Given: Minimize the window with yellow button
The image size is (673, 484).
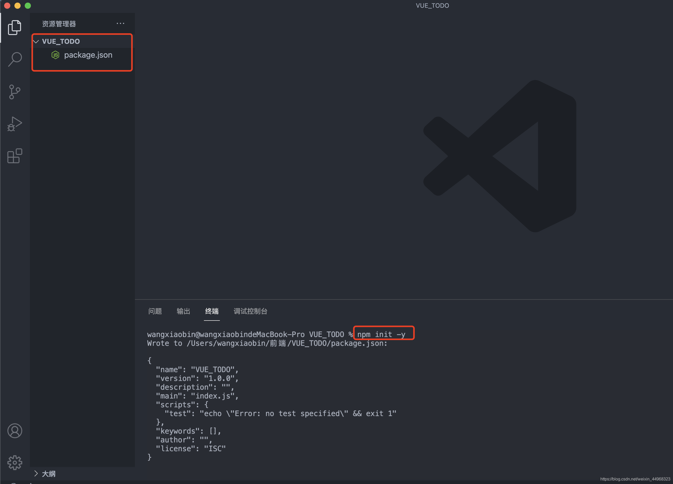Looking at the screenshot, I should [x=18, y=6].
